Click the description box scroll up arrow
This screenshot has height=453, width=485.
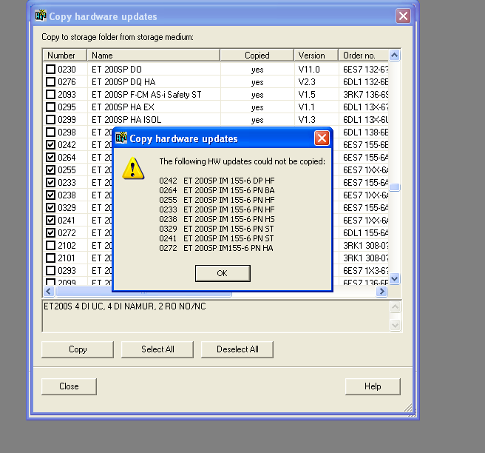(x=395, y=307)
